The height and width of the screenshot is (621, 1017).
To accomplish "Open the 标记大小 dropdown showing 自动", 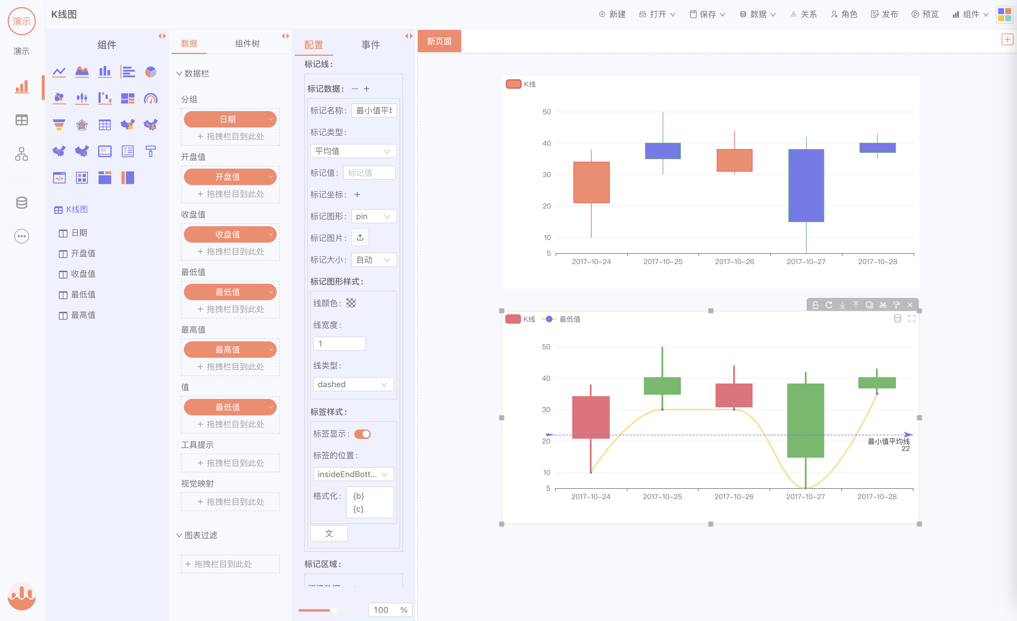I will tap(374, 260).
